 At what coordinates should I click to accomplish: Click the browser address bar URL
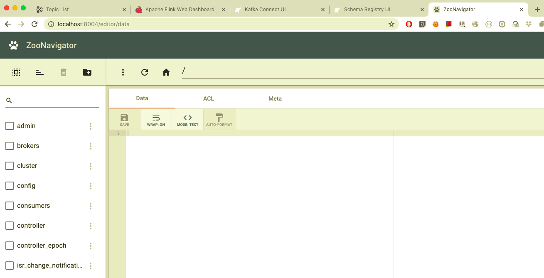pos(94,24)
